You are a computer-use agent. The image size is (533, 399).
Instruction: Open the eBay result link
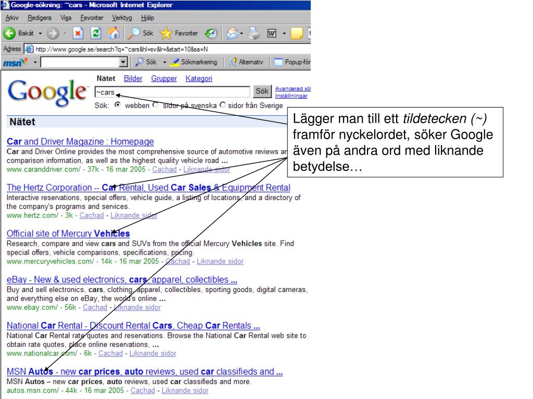pyautogui.click(x=122, y=280)
